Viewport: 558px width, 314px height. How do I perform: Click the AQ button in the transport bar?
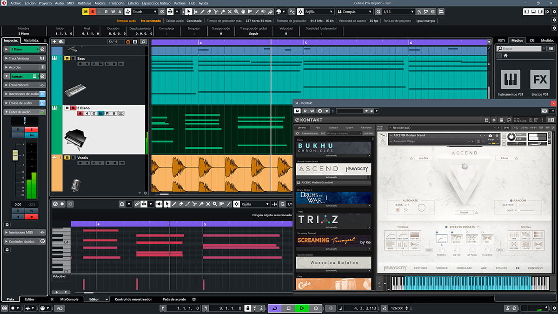click(60, 308)
